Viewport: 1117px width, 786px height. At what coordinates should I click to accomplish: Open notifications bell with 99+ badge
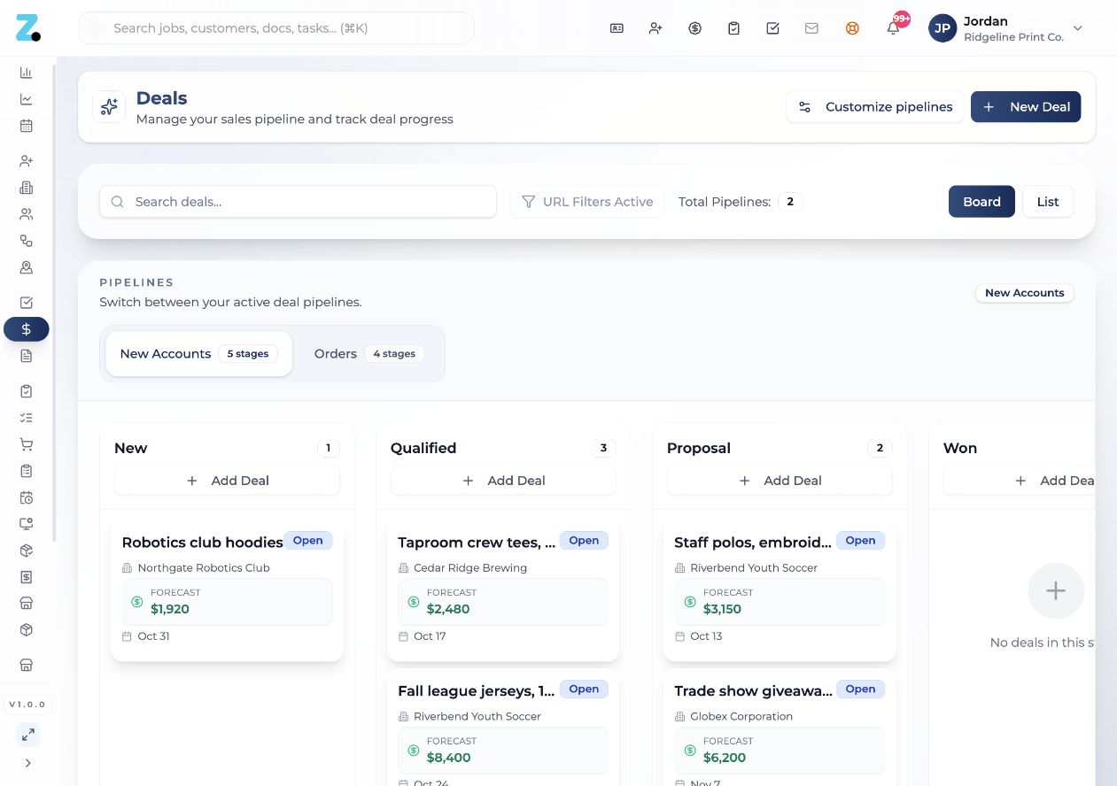point(894,27)
